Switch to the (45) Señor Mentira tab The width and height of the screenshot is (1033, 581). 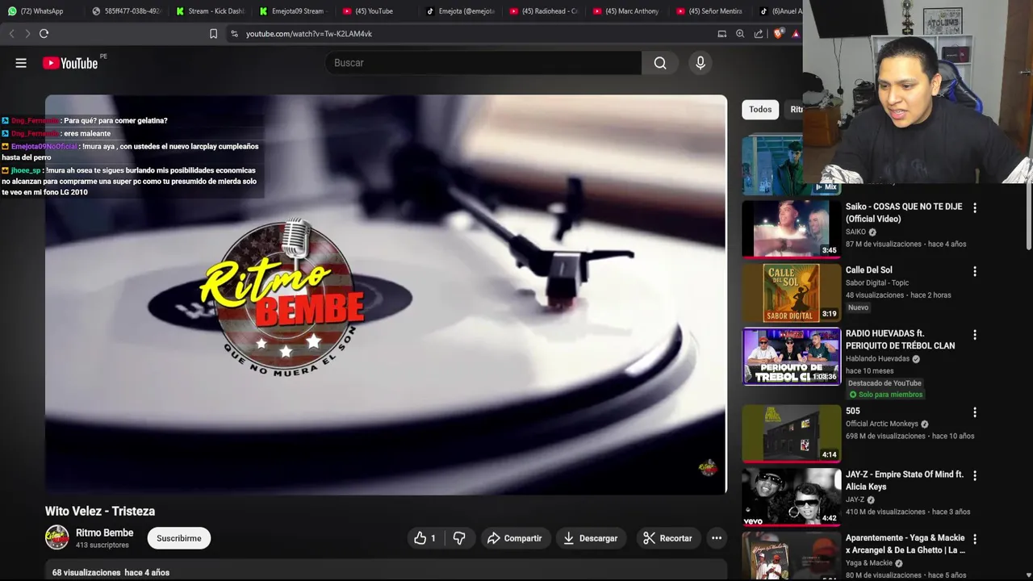(x=709, y=11)
